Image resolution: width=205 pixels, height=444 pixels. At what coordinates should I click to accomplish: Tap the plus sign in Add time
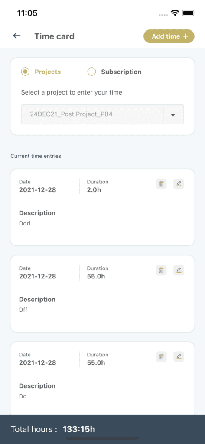pos(185,36)
